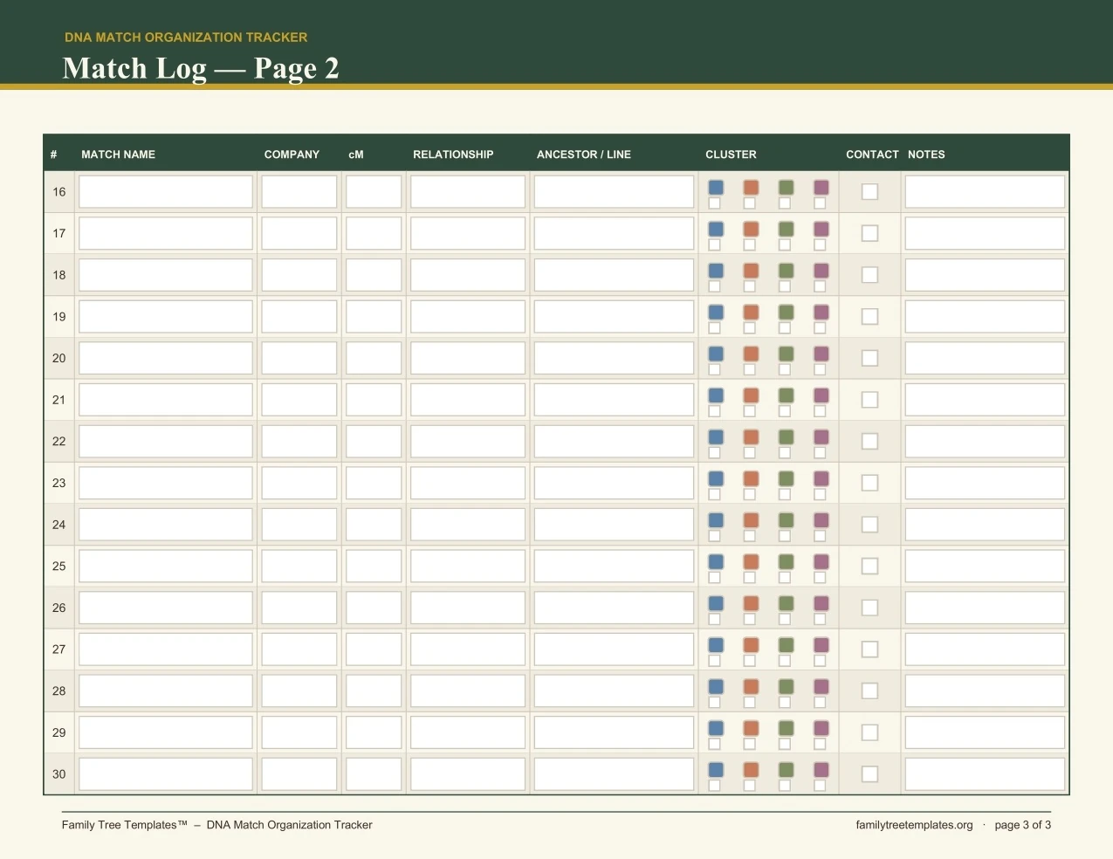Select green cluster swatch in row 17
Viewport: 1113px width, 859px height.
(x=786, y=229)
